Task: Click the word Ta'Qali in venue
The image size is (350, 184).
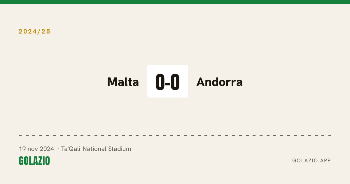Action: pos(71,149)
